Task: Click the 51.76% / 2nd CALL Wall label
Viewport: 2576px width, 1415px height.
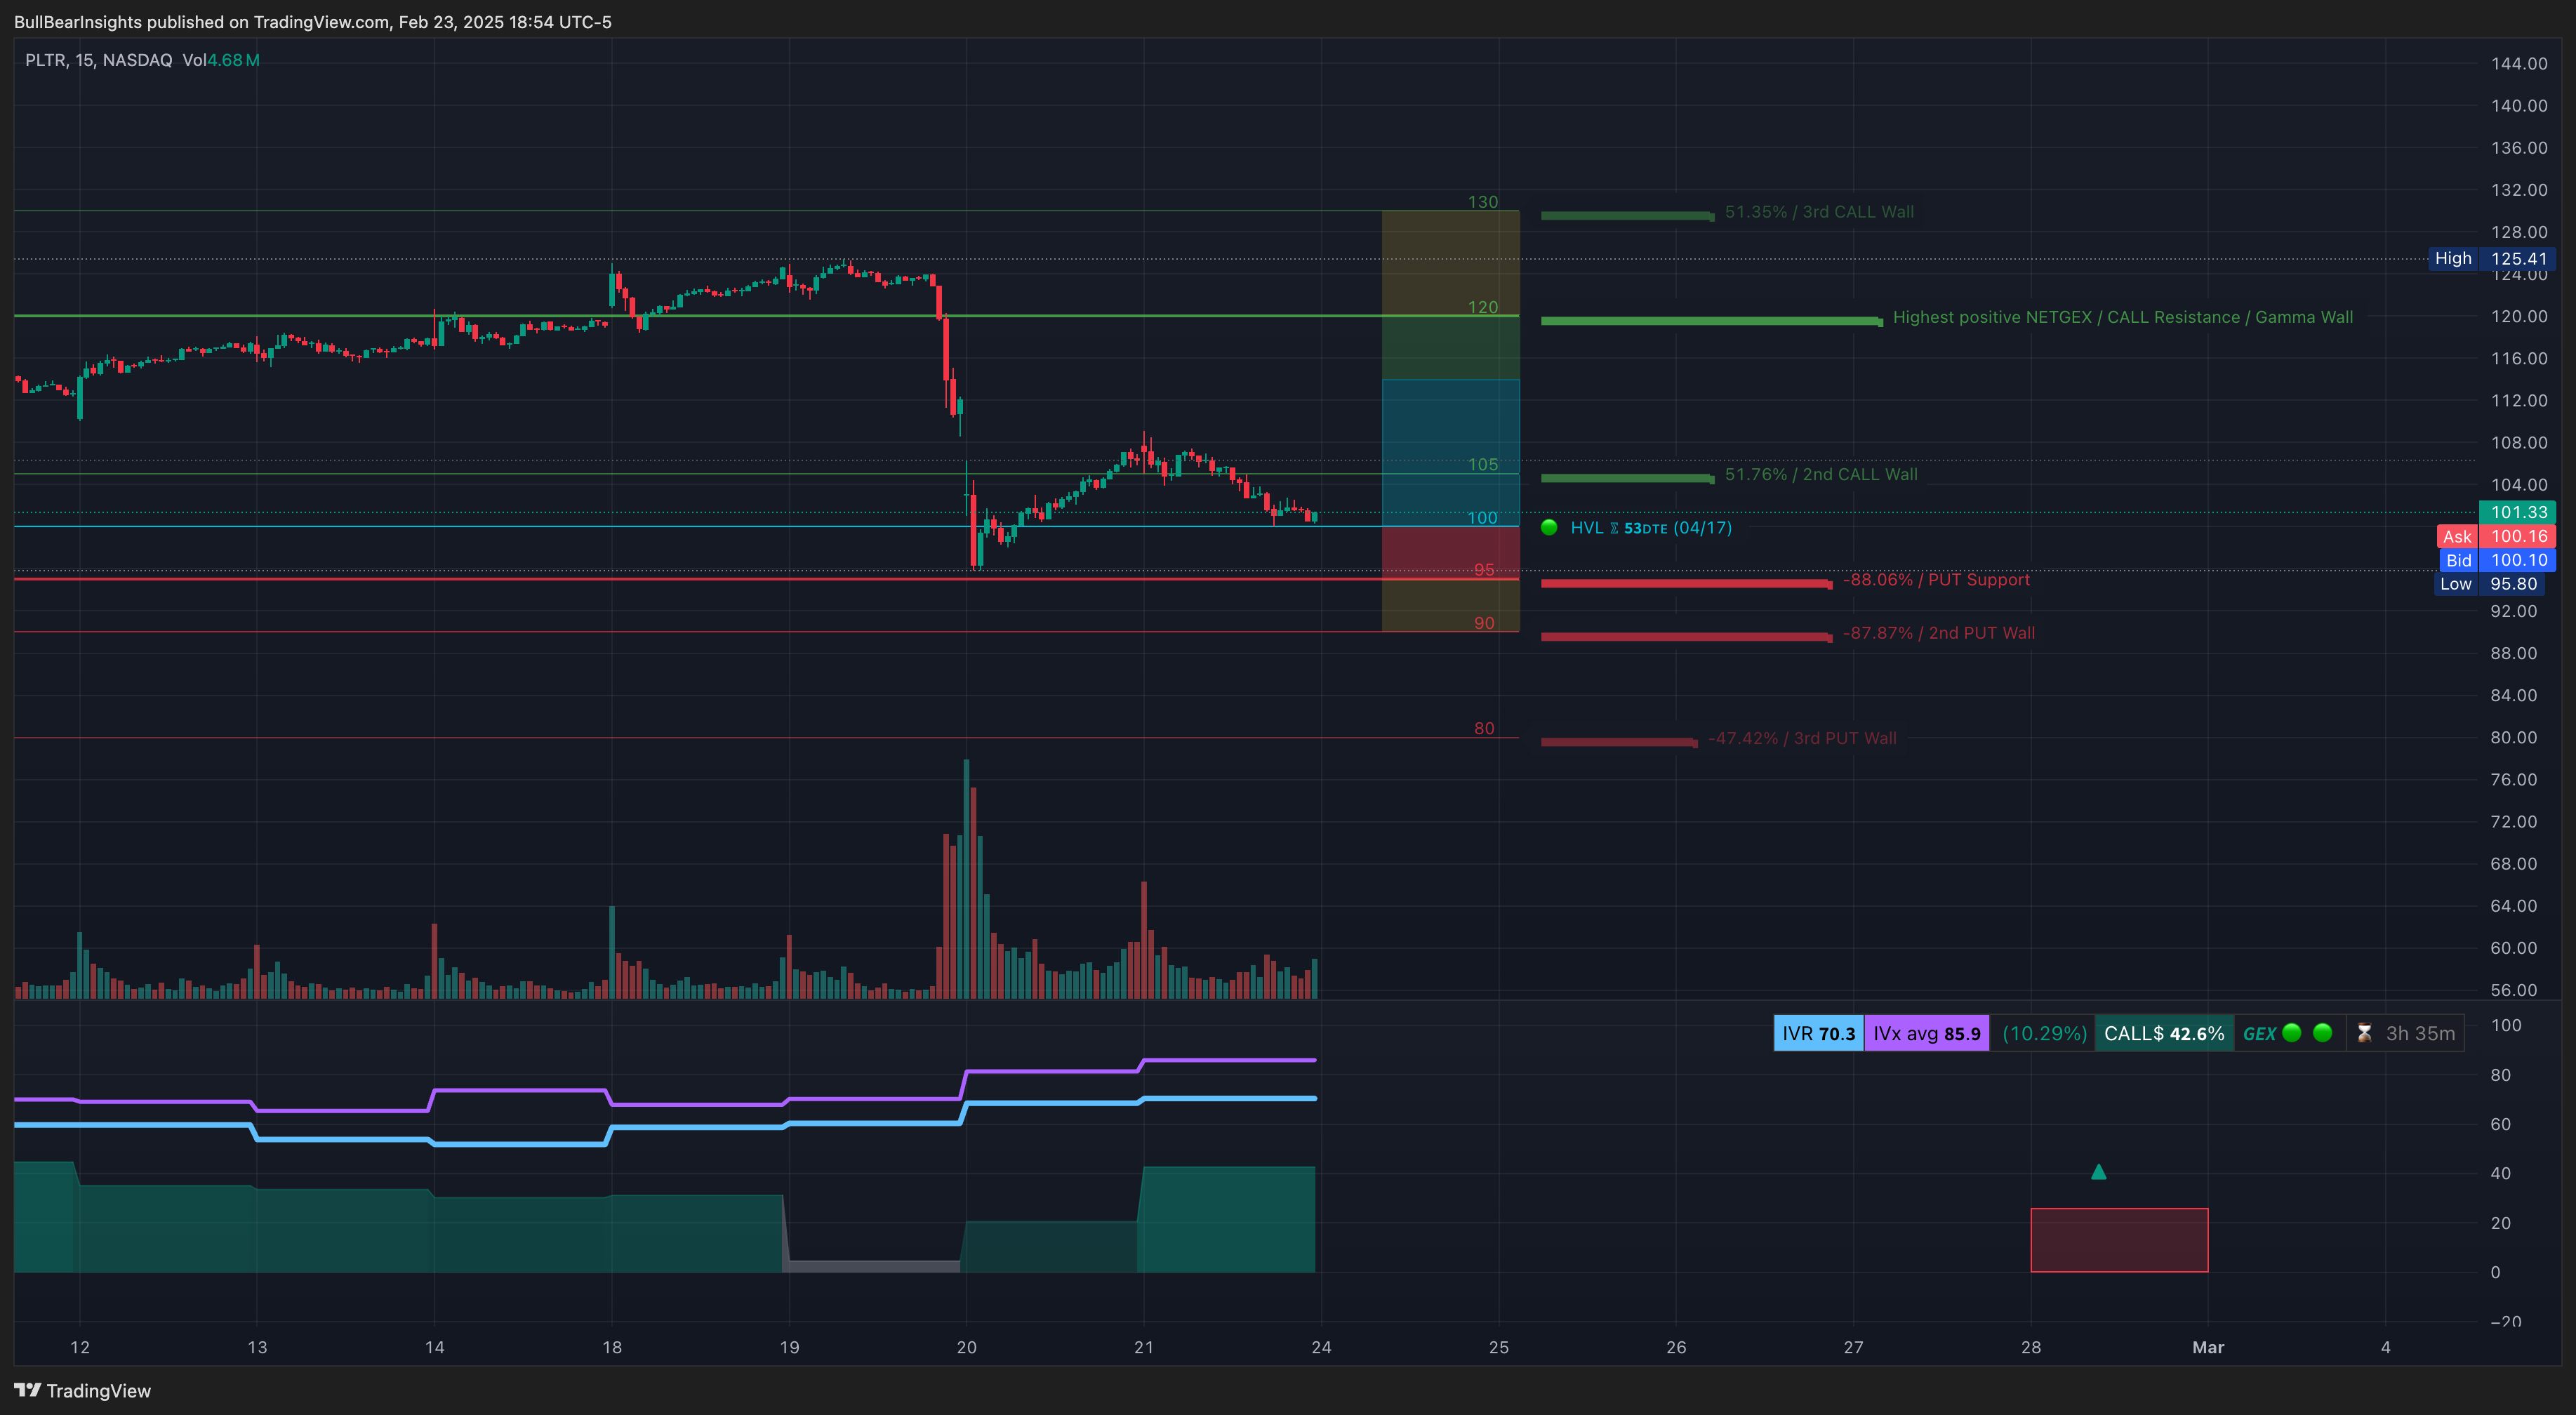Action: coord(1821,474)
